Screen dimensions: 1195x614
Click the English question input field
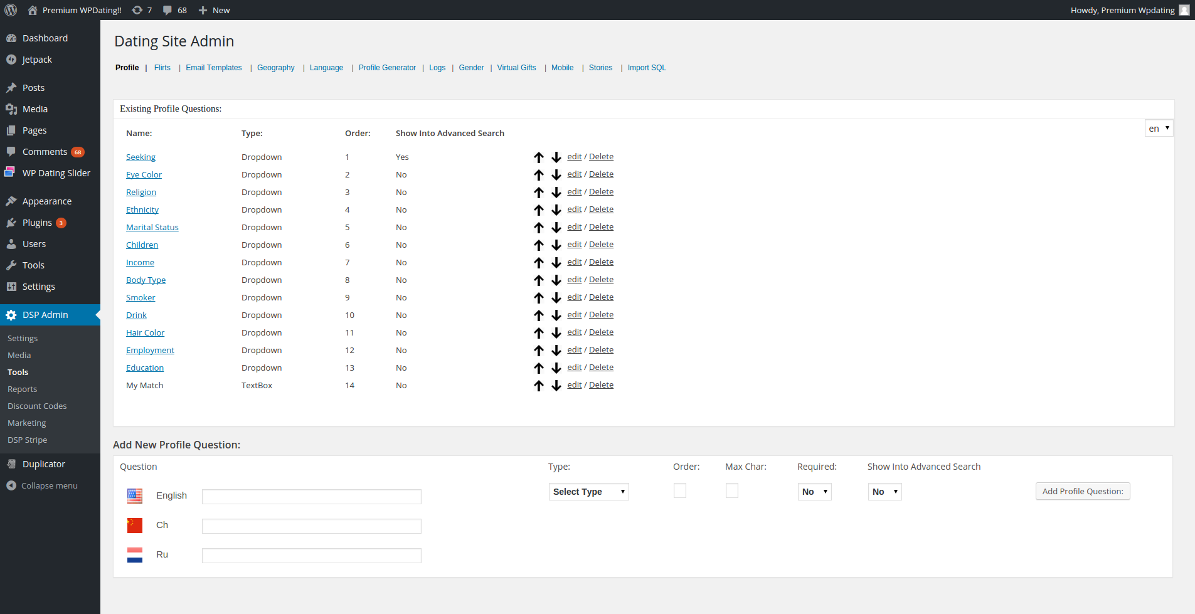312,497
